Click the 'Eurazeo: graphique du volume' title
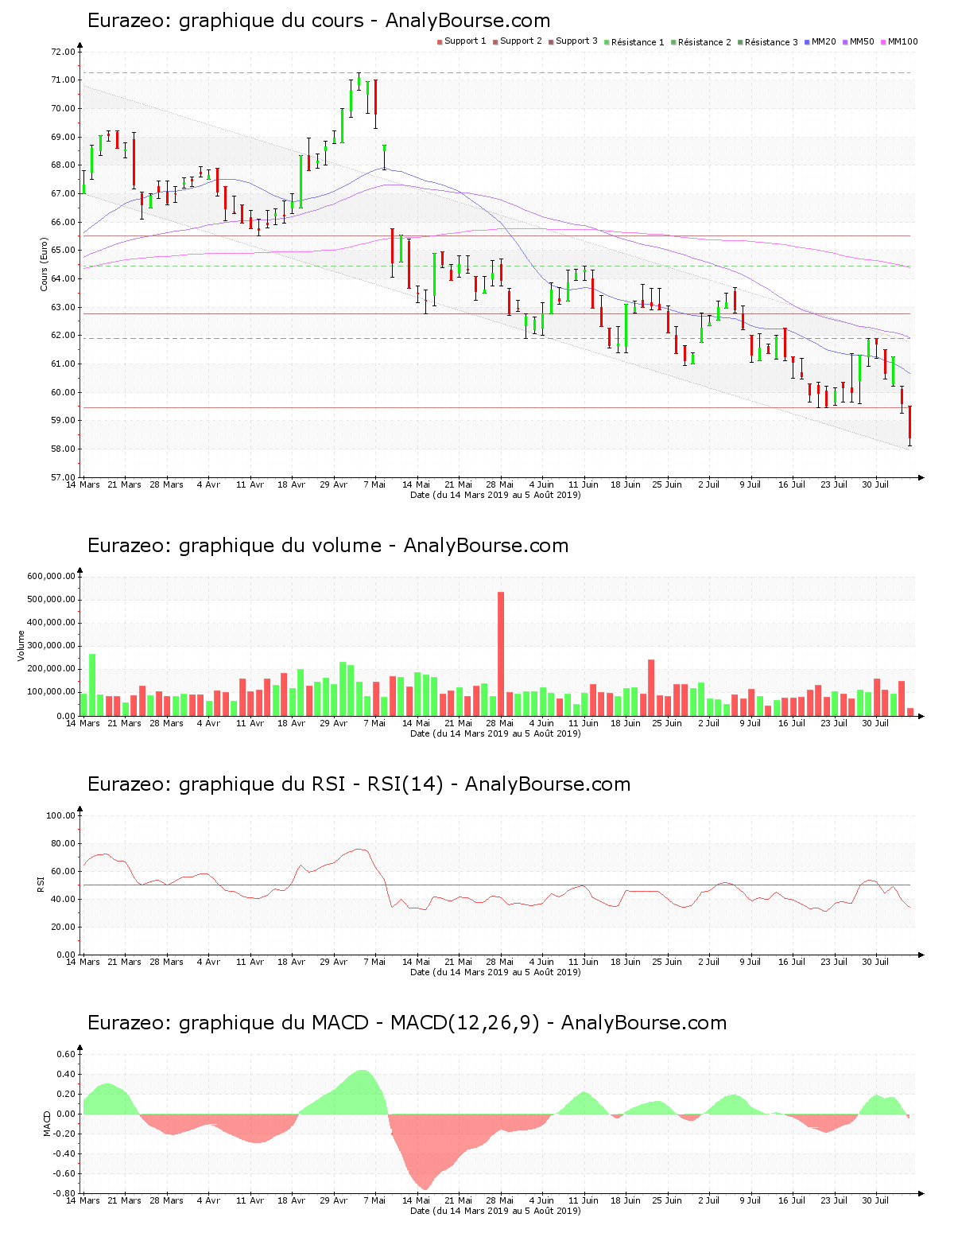This screenshot has width=954, height=1233. tap(328, 546)
